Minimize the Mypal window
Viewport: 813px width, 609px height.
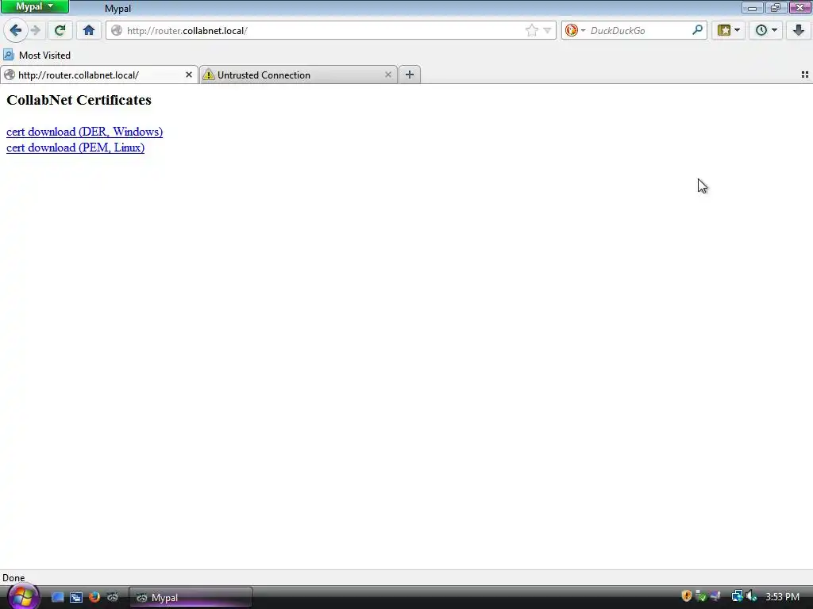click(753, 7)
